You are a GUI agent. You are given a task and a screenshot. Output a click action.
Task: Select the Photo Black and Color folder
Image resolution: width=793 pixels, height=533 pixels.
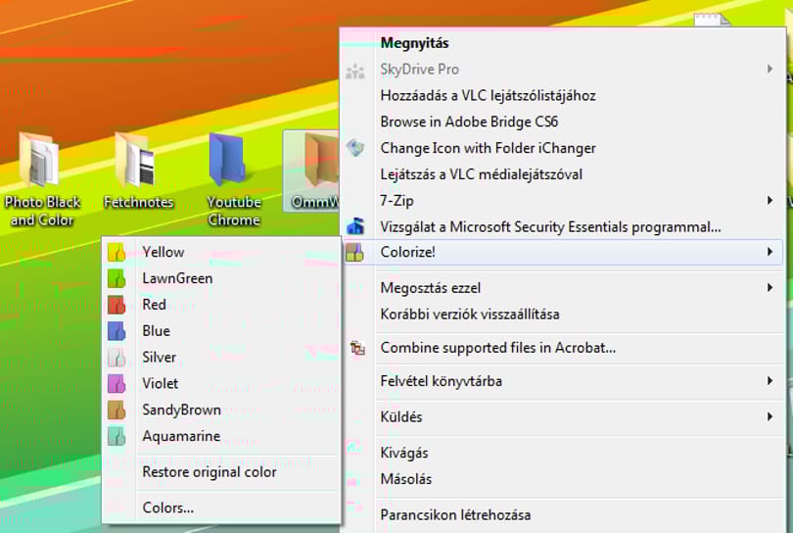tap(41, 178)
